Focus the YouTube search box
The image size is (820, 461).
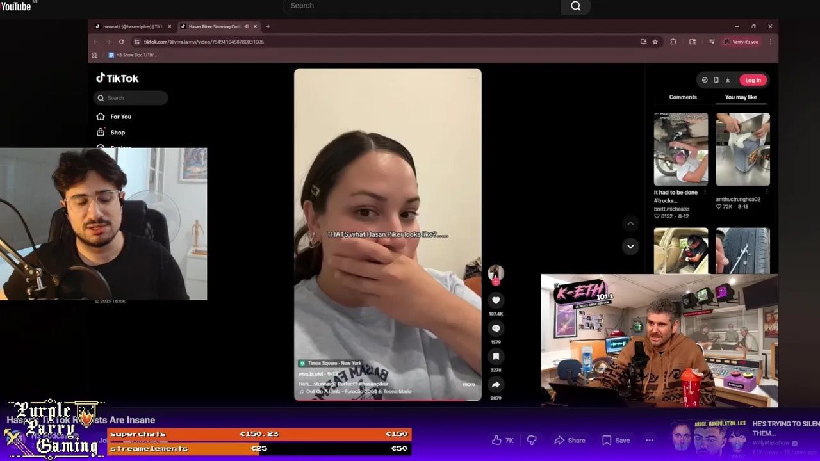(x=422, y=6)
